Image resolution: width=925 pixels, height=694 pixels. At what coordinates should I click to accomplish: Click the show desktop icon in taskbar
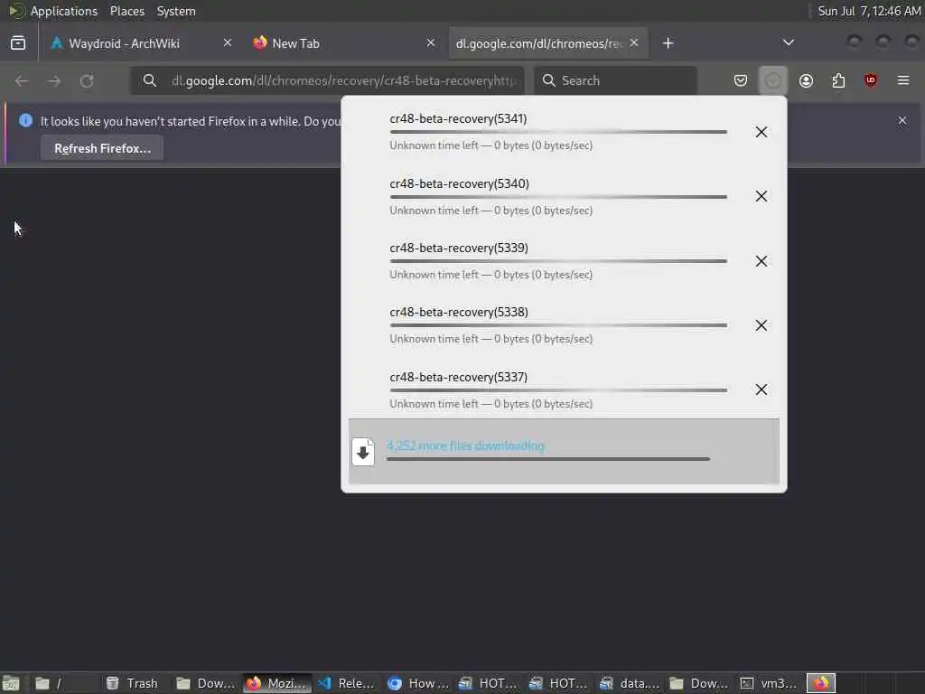(11, 683)
